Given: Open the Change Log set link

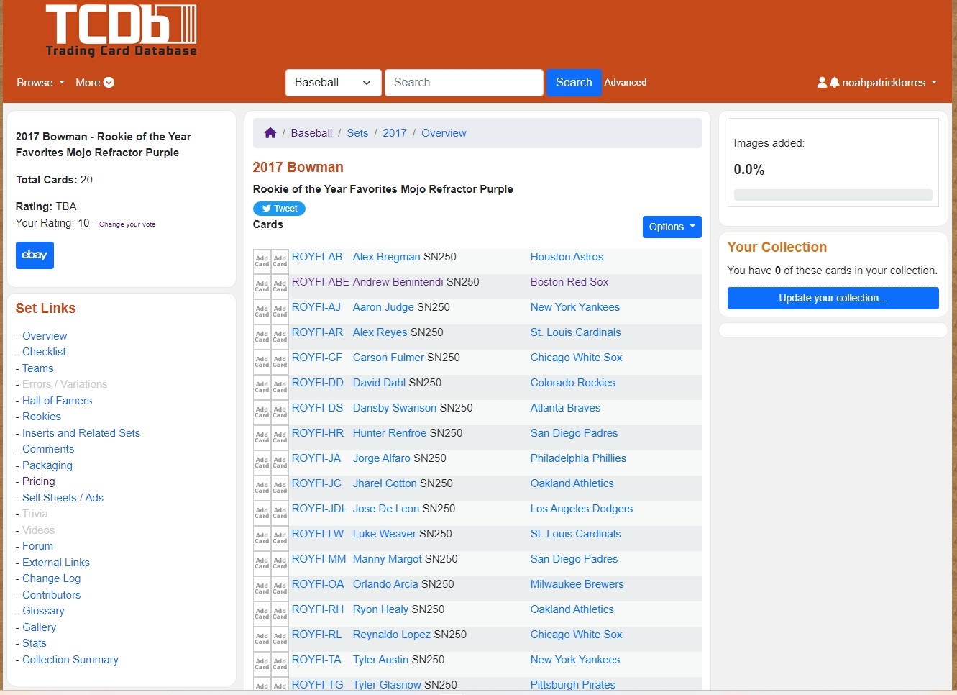Looking at the screenshot, I should pyautogui.click(x=51, y=578).
